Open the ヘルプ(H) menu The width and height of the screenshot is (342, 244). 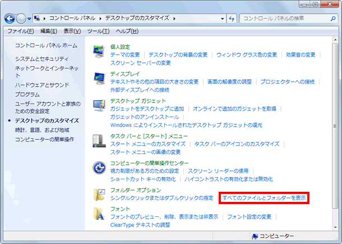click(127, 31)
